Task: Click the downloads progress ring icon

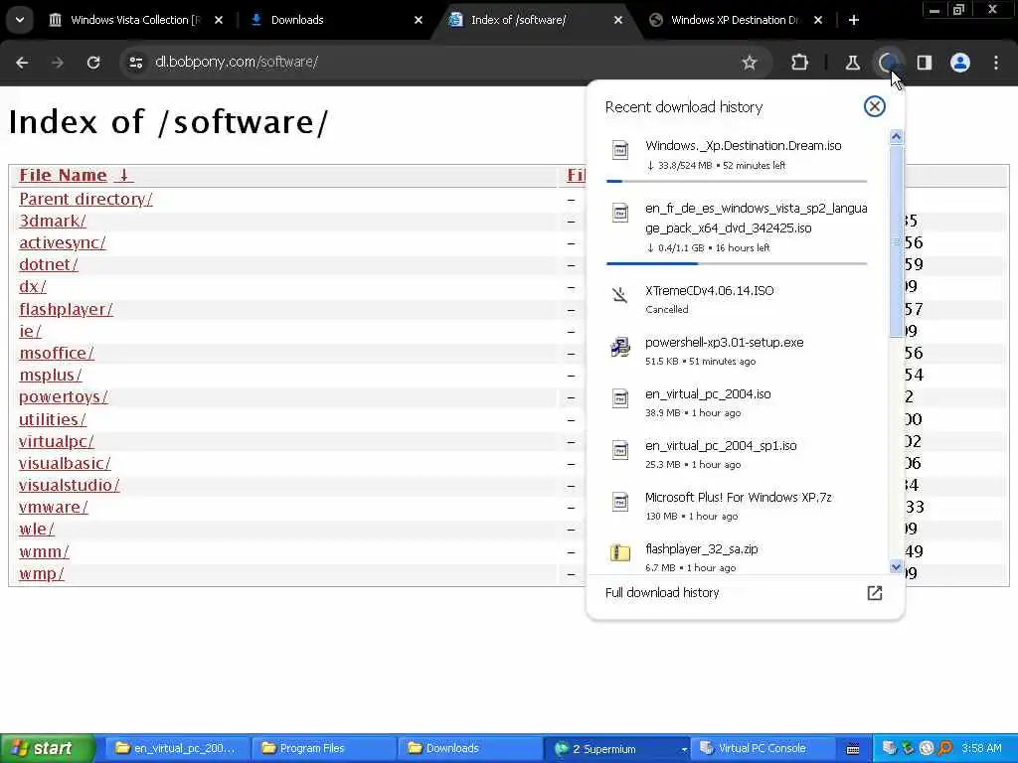Action: click(888, 63)
